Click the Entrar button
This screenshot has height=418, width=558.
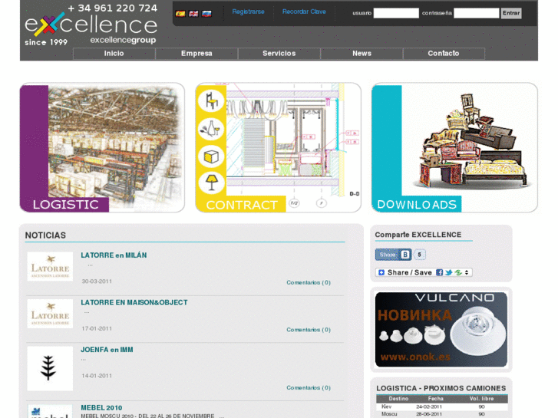511,13
